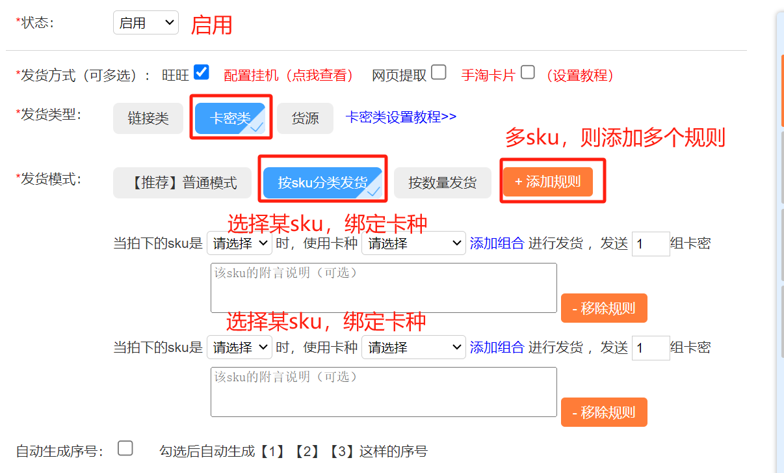Select the 卡密类 delivery type

(x=230, y=118)
